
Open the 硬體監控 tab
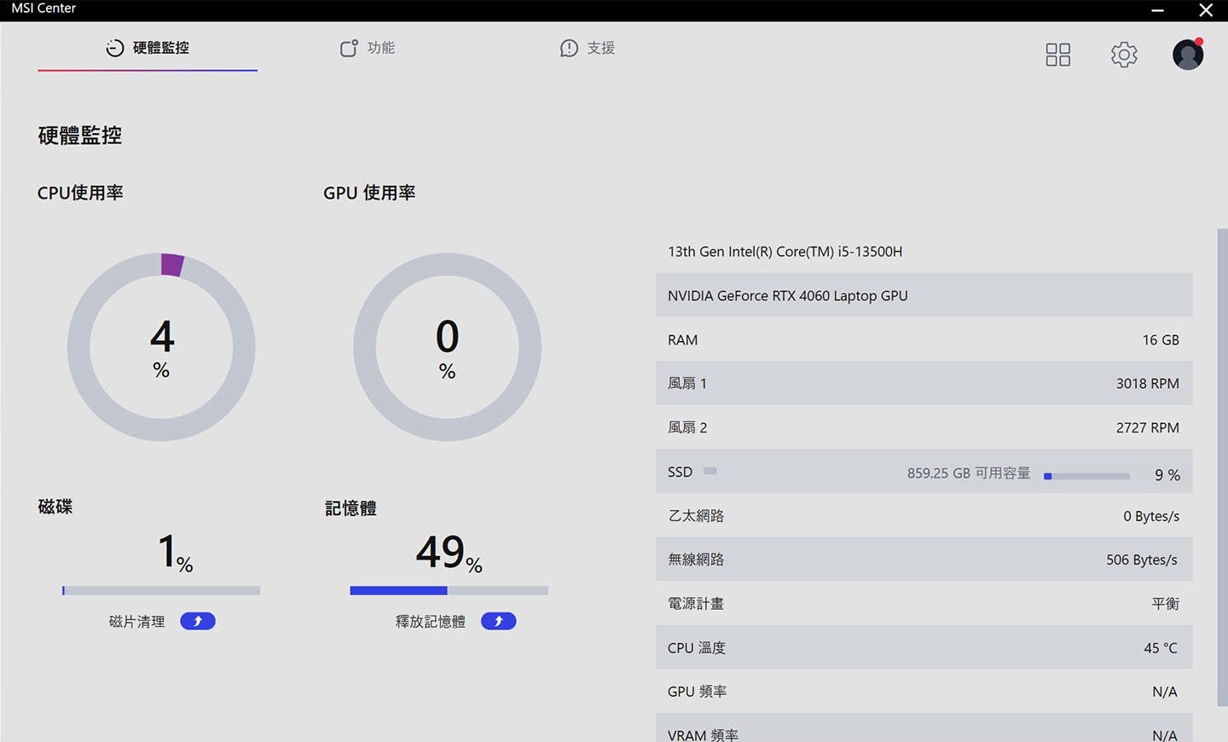click(148, 48)
